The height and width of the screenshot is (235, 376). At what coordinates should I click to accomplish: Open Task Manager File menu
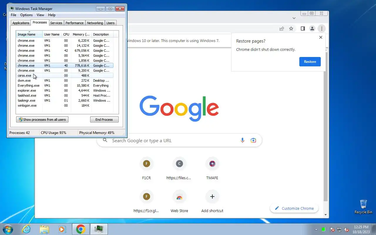click(14, 15)
